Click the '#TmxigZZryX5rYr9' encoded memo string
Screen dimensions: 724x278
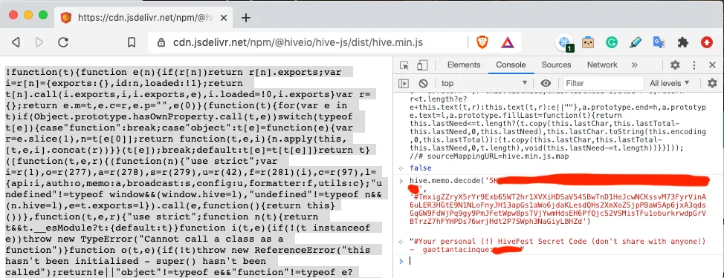(557, 209)
